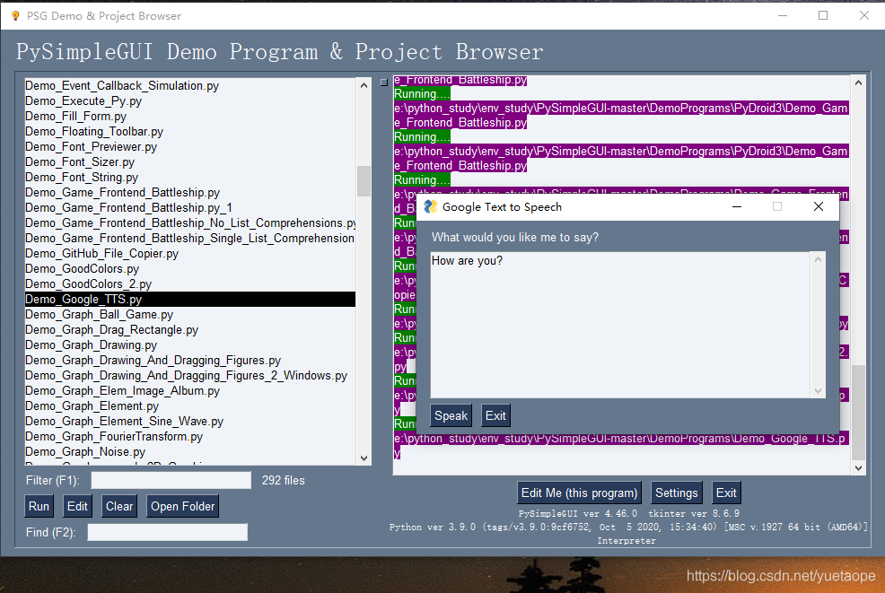Viewport: 885px width, 593px height.
Task: Select Demo_Game_Frontend_Battleship.py_1
Action: tap(189, 207)
